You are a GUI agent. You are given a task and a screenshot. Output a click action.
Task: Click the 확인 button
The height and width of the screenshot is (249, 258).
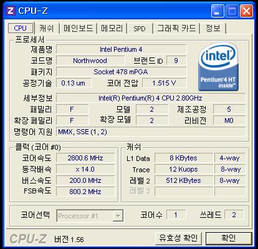point(229,238)
